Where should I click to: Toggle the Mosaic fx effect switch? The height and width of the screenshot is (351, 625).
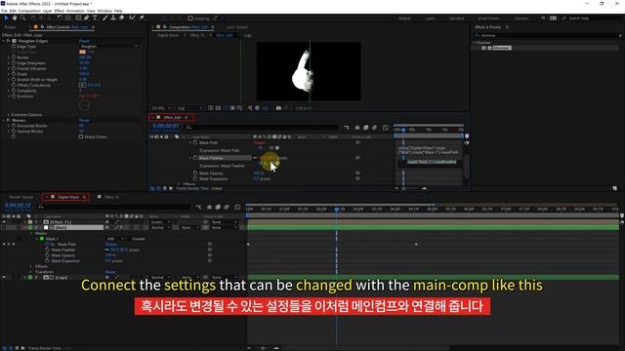click(9, 120)
